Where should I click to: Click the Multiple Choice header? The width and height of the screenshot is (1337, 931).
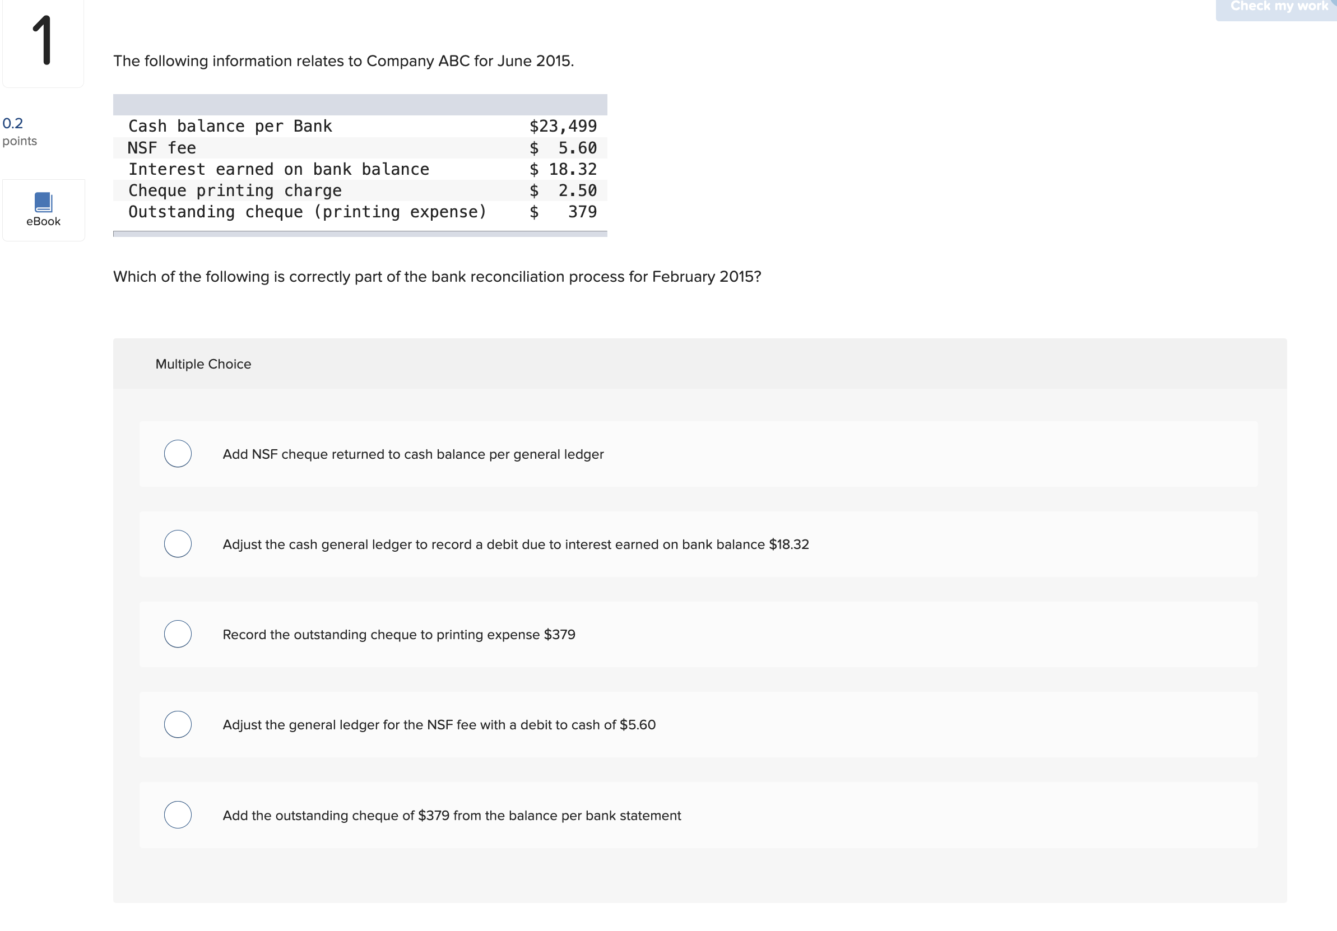tap(203, 364)
